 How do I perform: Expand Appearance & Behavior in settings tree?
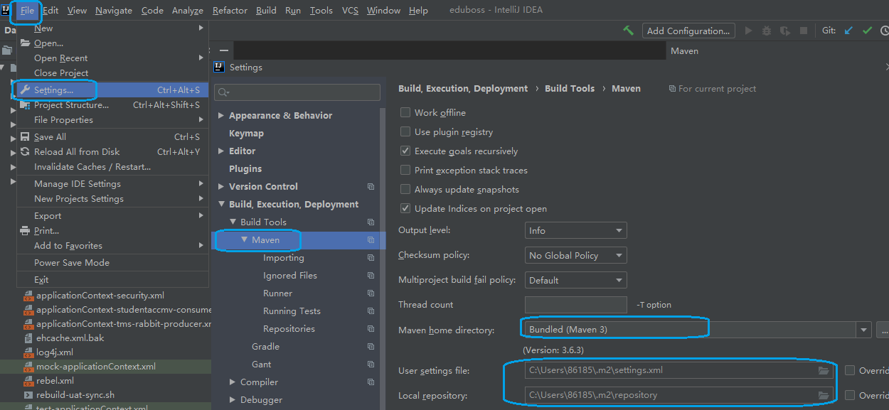[x=221, y=116]
